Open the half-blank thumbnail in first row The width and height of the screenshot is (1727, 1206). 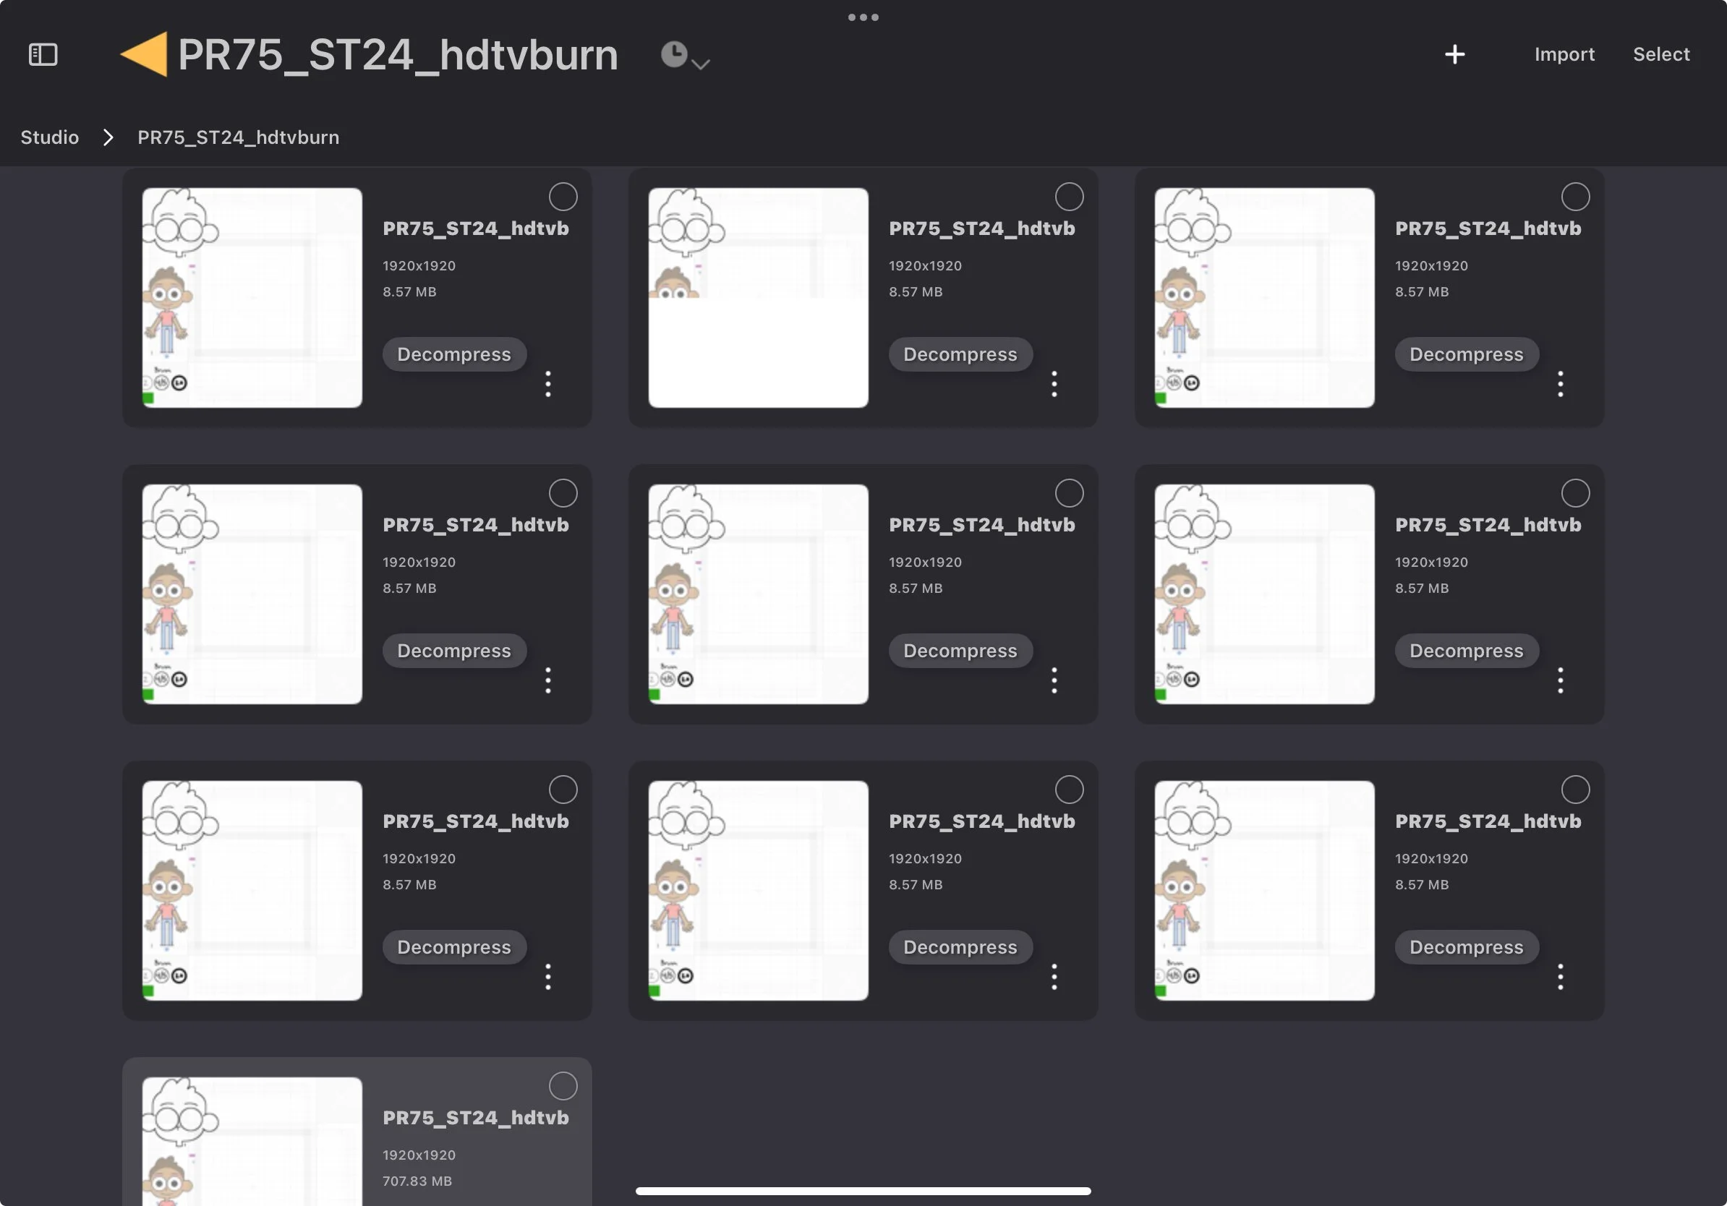[x=757, y=298]
